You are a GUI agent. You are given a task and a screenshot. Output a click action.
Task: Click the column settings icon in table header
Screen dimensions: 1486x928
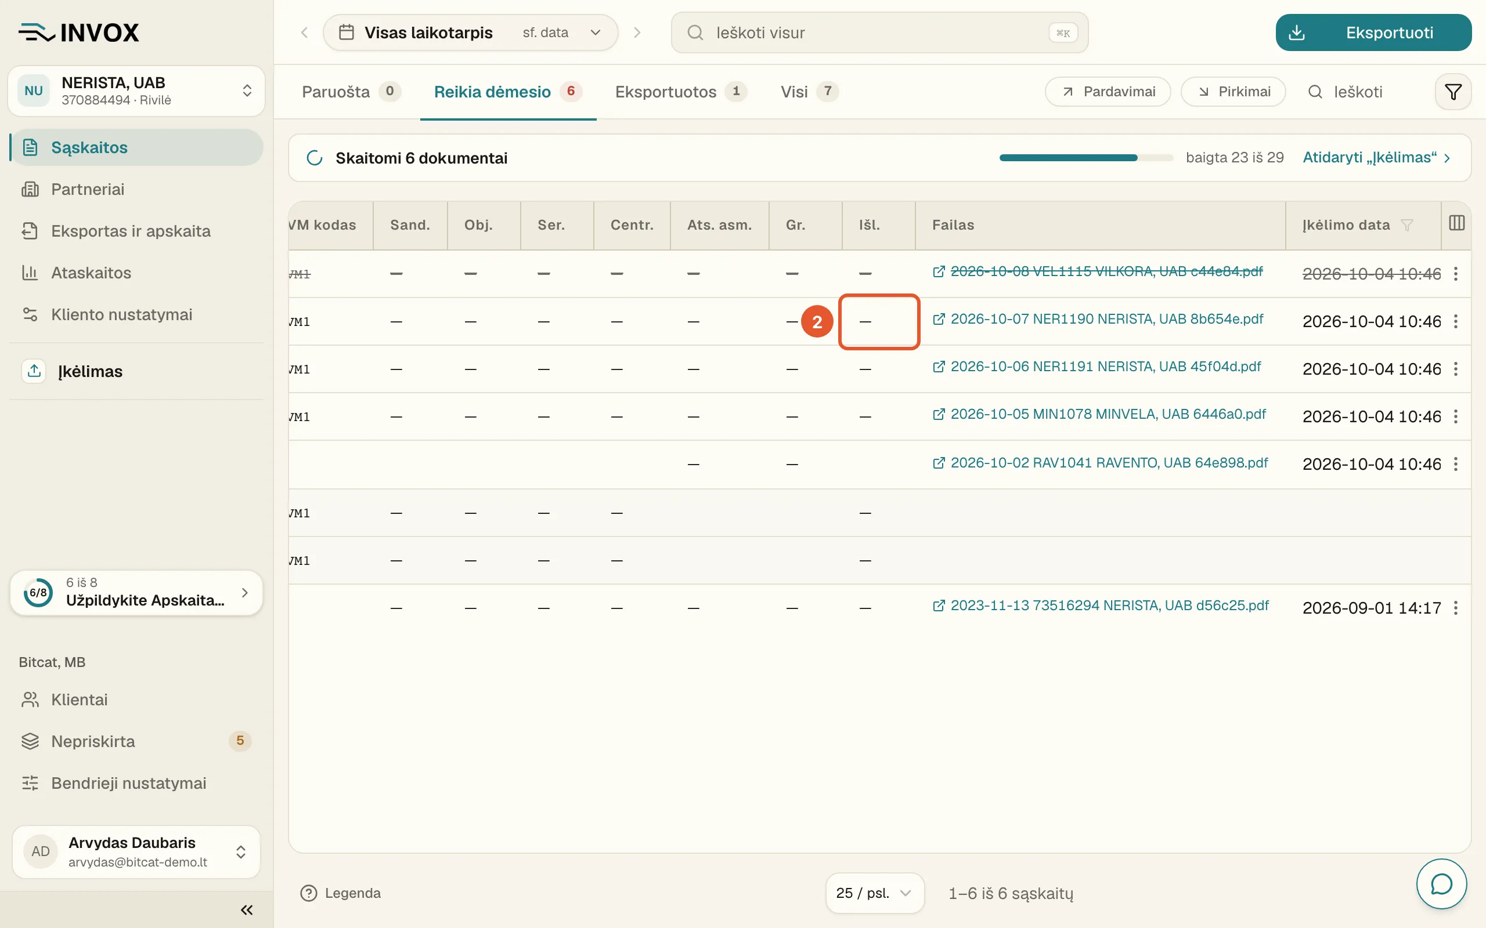(x=1456, y=223)
